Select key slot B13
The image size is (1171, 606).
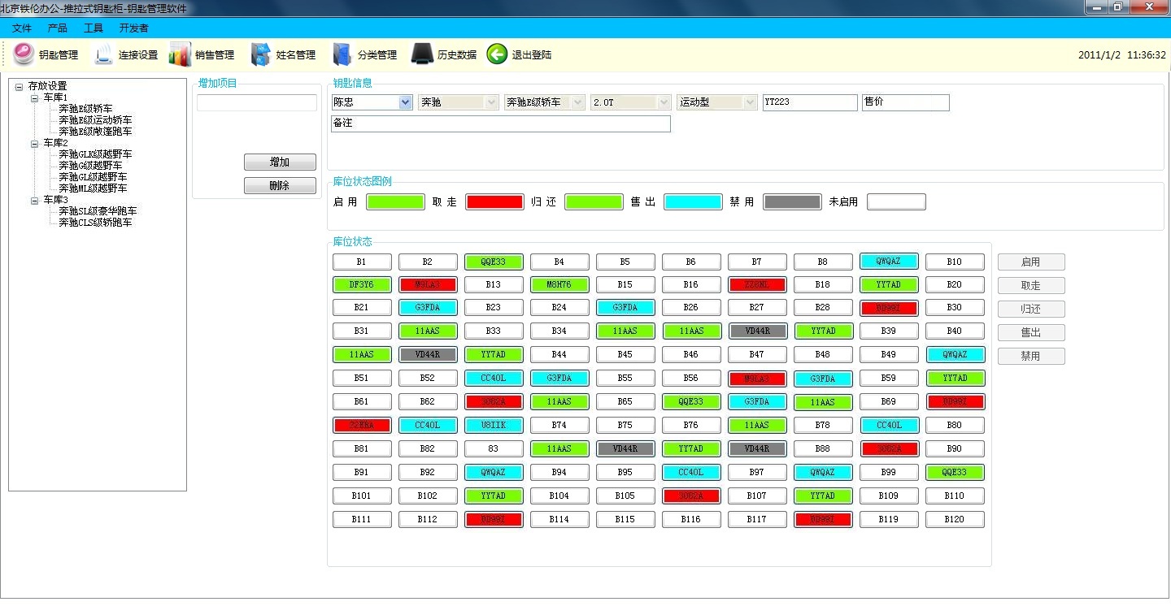(x=494, y=285)
